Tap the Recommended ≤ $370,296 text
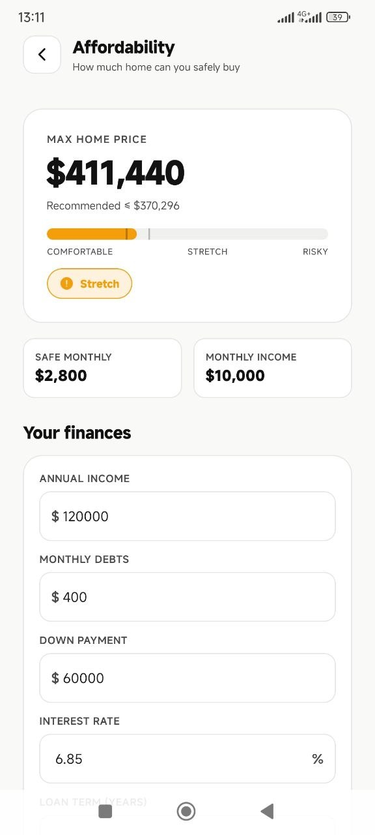 coord(113,205)
